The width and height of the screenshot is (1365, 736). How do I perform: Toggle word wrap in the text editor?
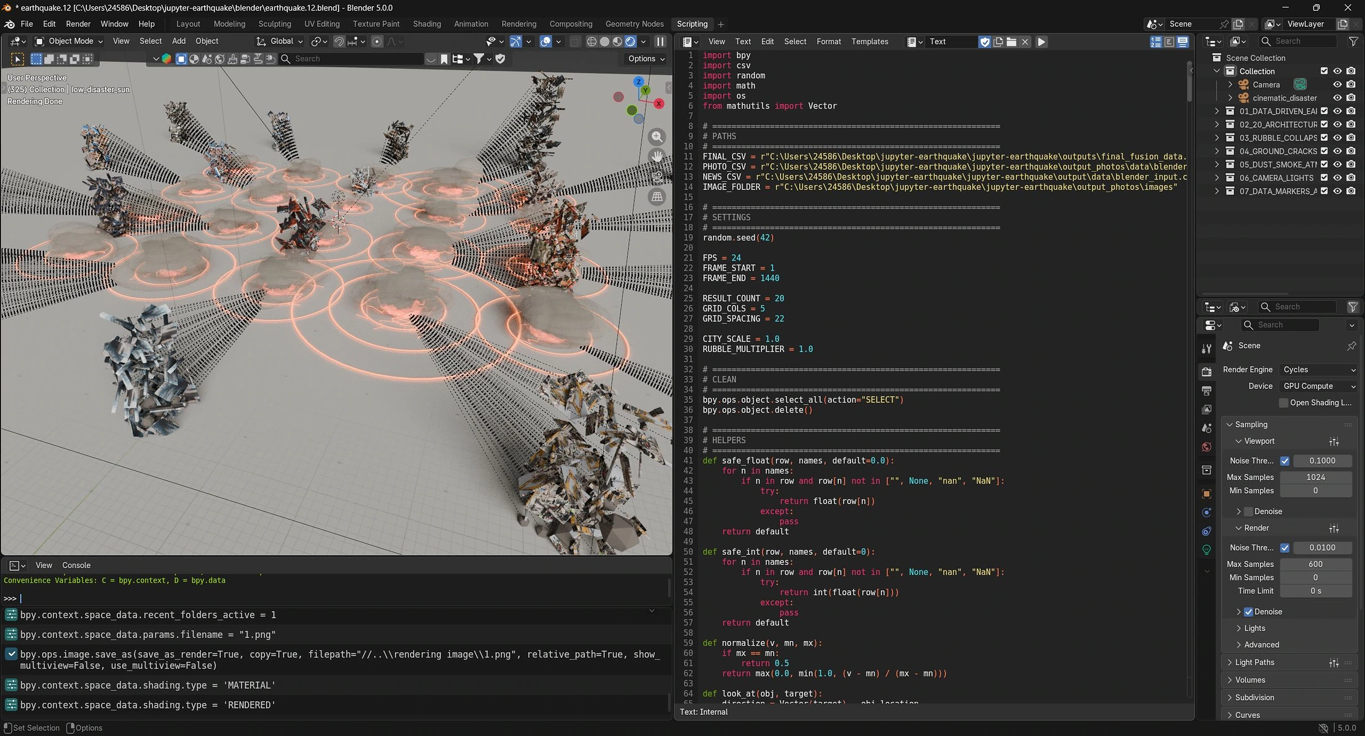pos(1170,42)
